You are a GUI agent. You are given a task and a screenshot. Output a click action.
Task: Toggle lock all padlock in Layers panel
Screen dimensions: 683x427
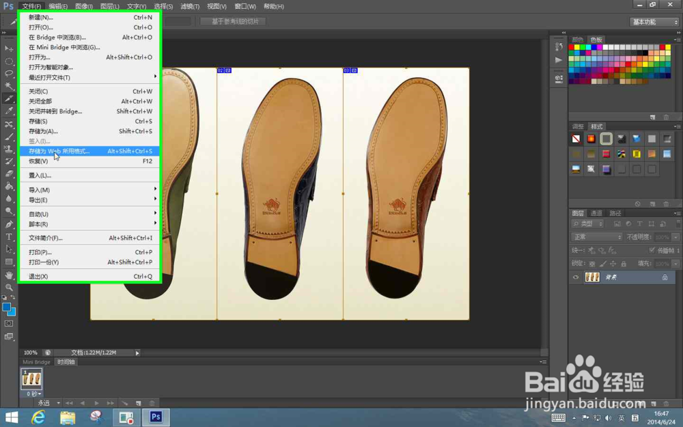point(624,264)
